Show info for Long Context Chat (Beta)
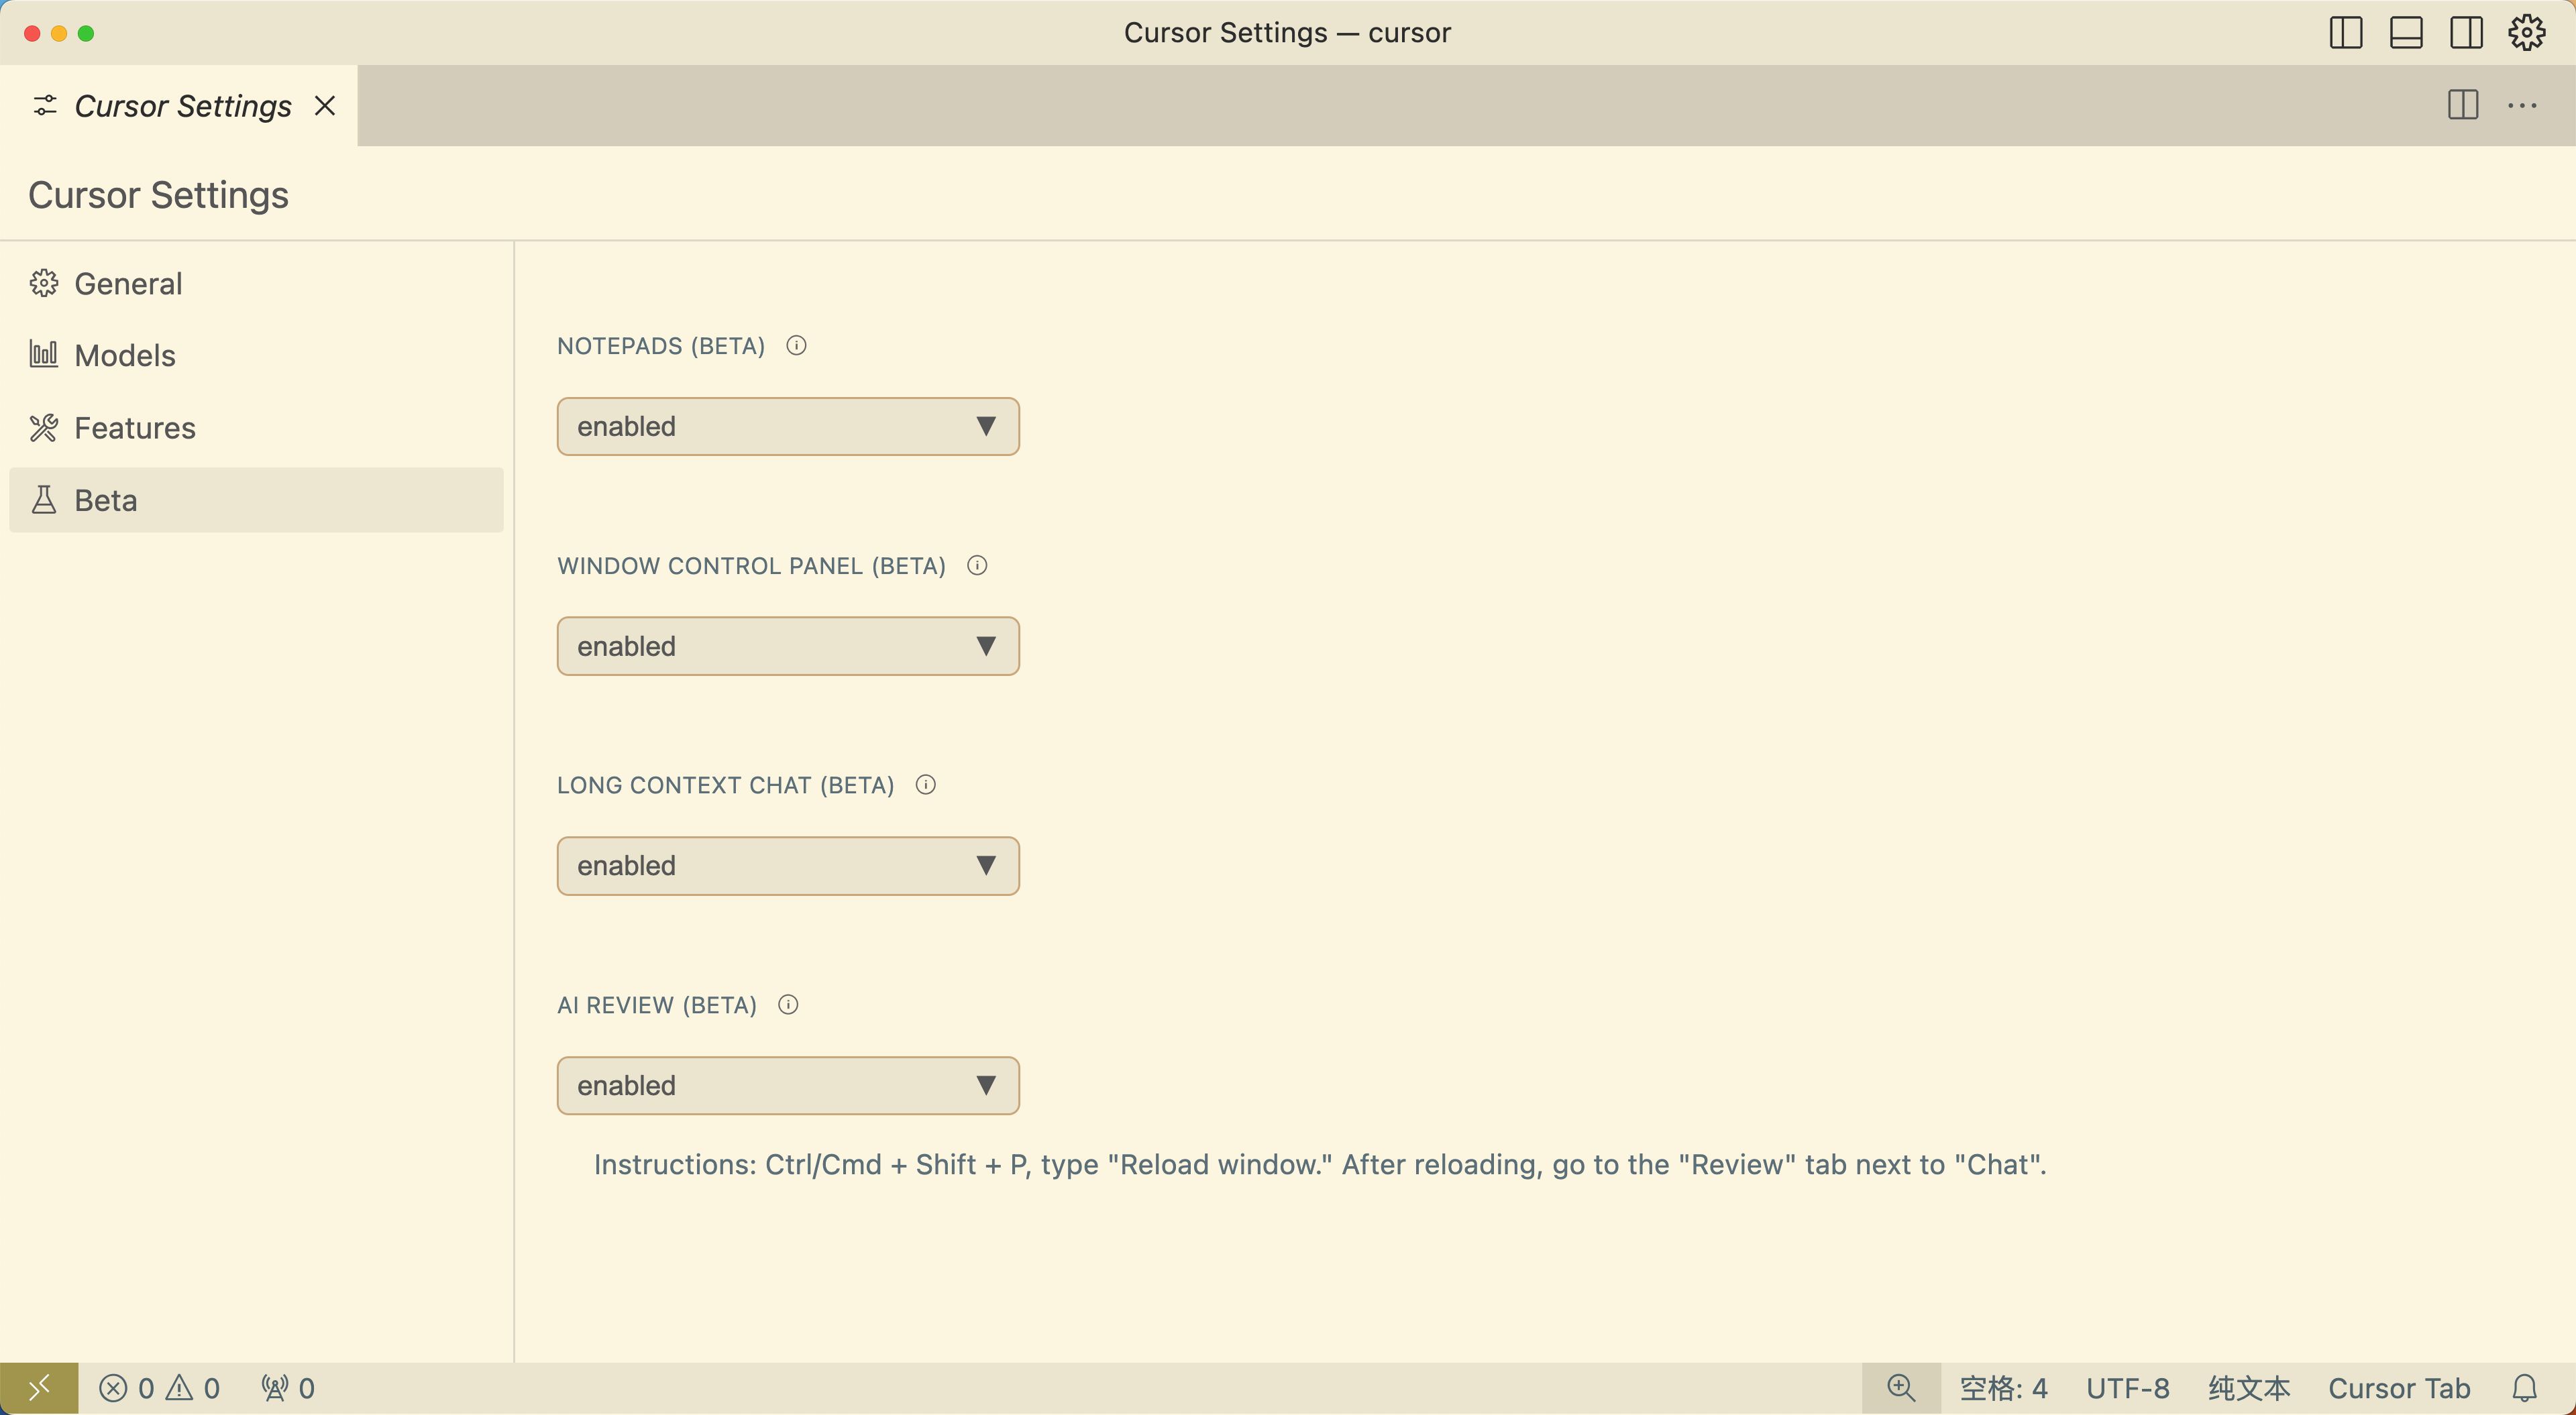Screen dimensions: 2576x1415 point(926,785)
